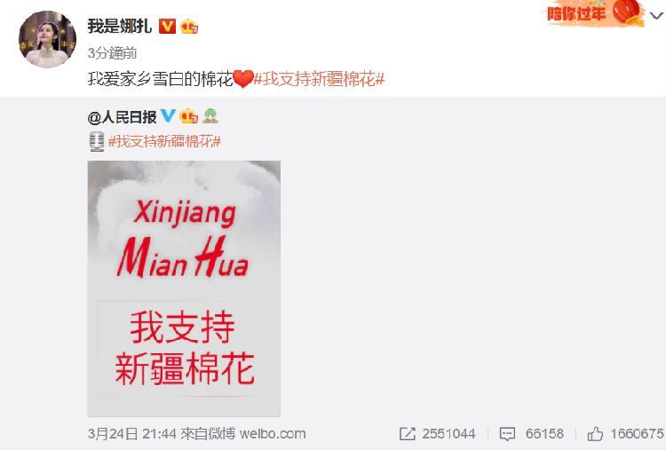Open the 我是娜扎 profile avatar
Image resolution: width=666 pixels, height=450 pixels.
click(x=48, y=39)
